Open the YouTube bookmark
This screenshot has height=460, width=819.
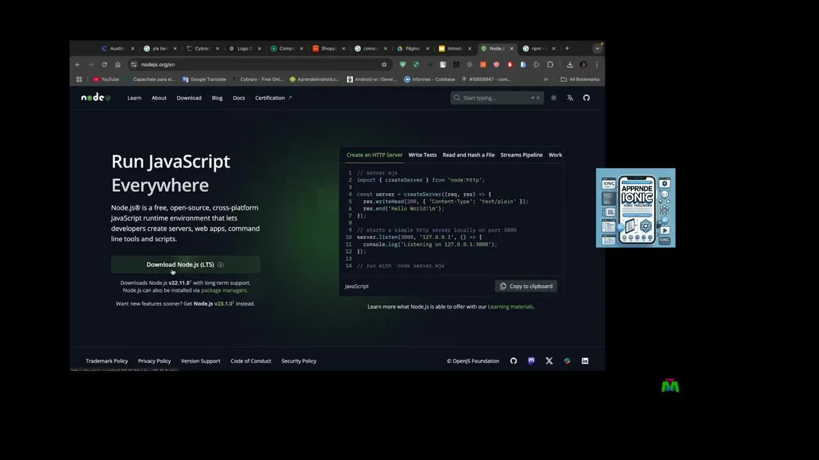pyautogui.click(x=106, y=79)
